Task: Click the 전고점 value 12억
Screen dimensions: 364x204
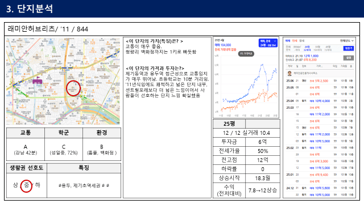Action: pyautogui.click(x=263, y=160)
